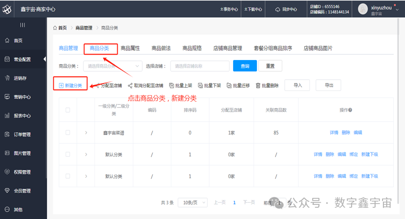This screenshot has width=405, height=219.
Task: Click 绑定 in last 默认分类 row
Action: point(353,176)
